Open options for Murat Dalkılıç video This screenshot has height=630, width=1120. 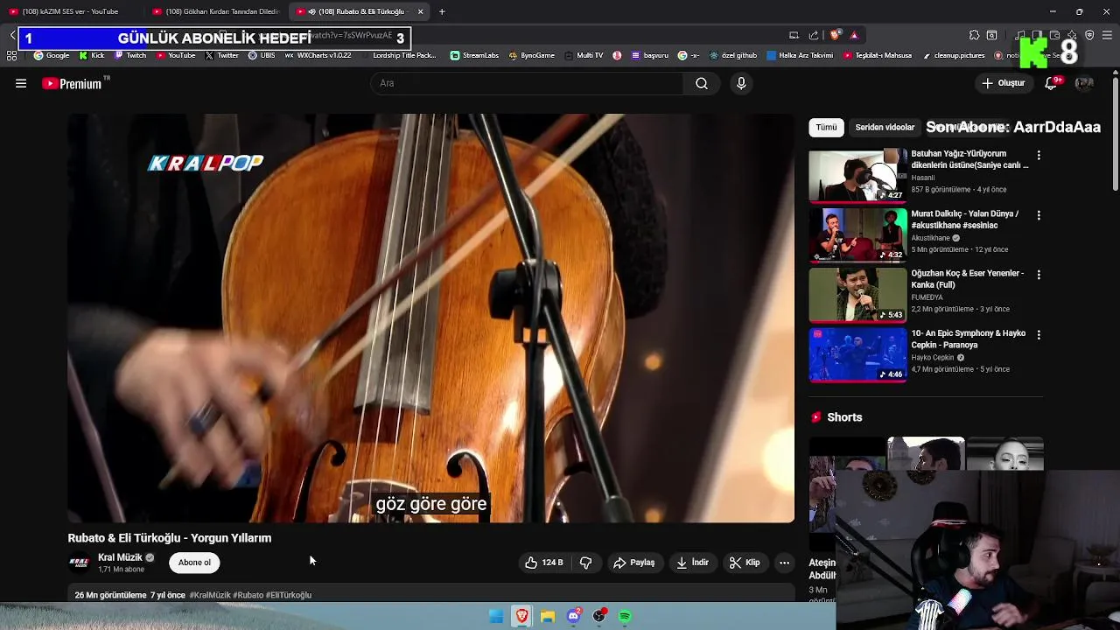click(1039, 215)
